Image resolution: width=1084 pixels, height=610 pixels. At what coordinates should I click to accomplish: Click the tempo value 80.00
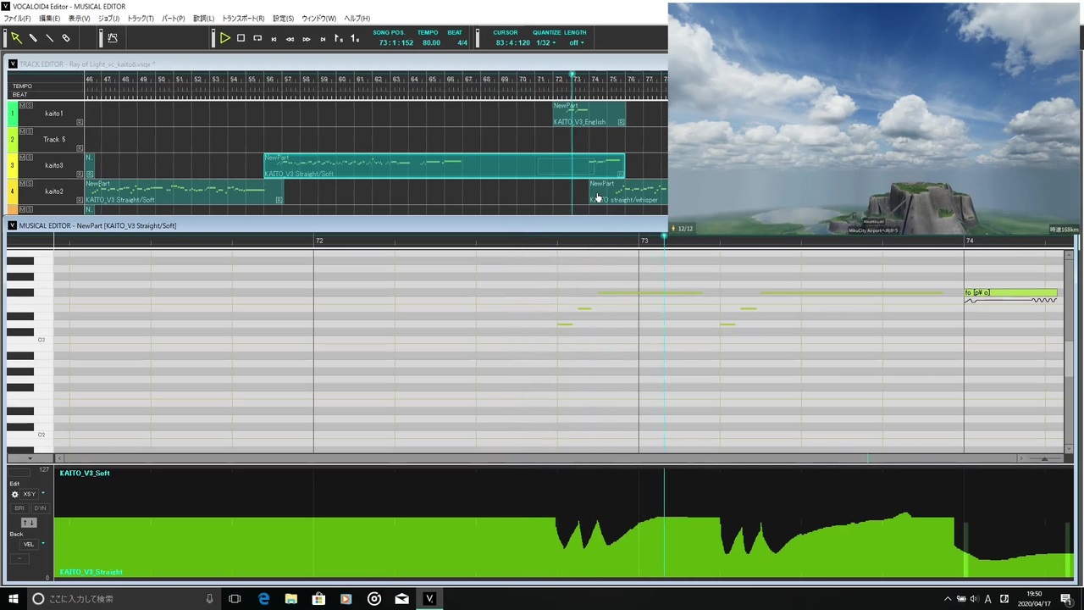pyautogui.click(x=431, y=42)
